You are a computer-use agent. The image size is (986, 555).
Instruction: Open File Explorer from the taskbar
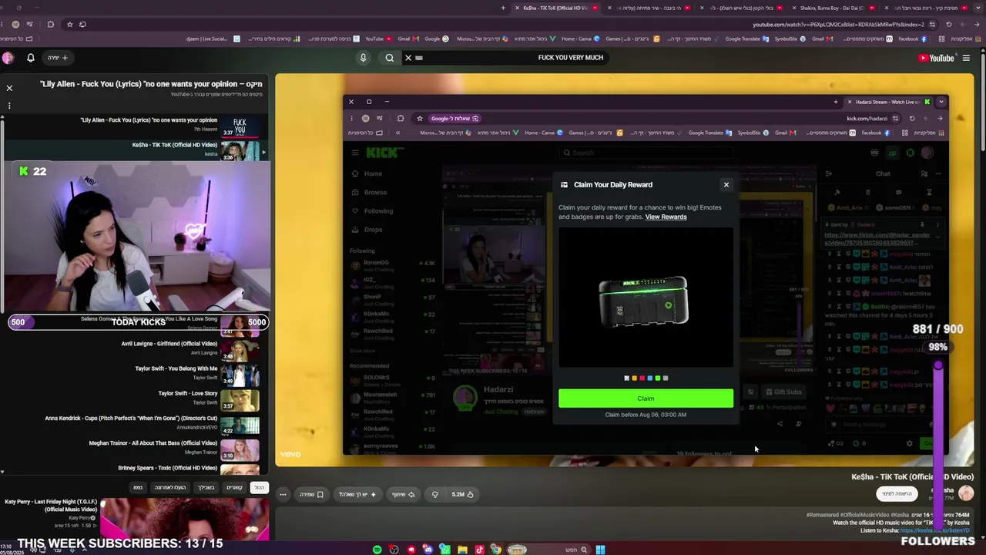[x=462, y=550]
